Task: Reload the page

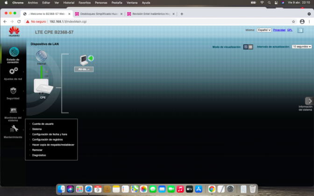Action: pos(19,21)
